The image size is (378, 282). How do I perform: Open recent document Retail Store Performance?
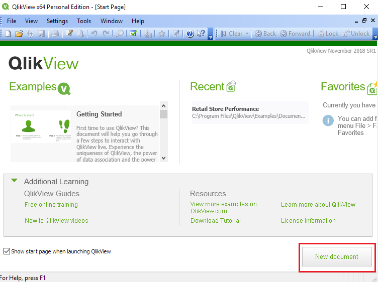(250, 112)
